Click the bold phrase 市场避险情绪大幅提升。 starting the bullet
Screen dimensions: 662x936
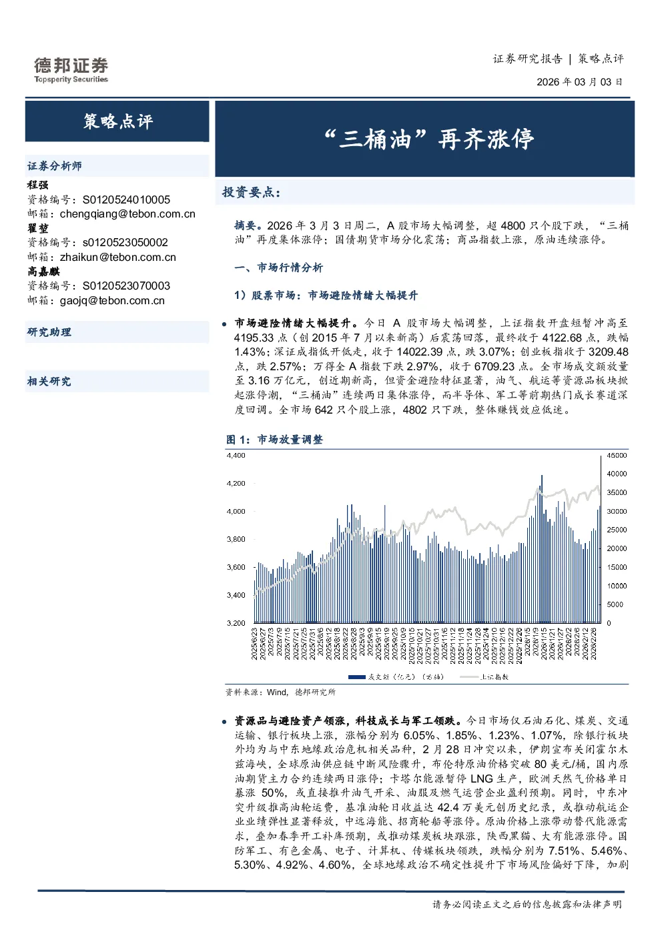pyautogui.click(x=298, y=324)
